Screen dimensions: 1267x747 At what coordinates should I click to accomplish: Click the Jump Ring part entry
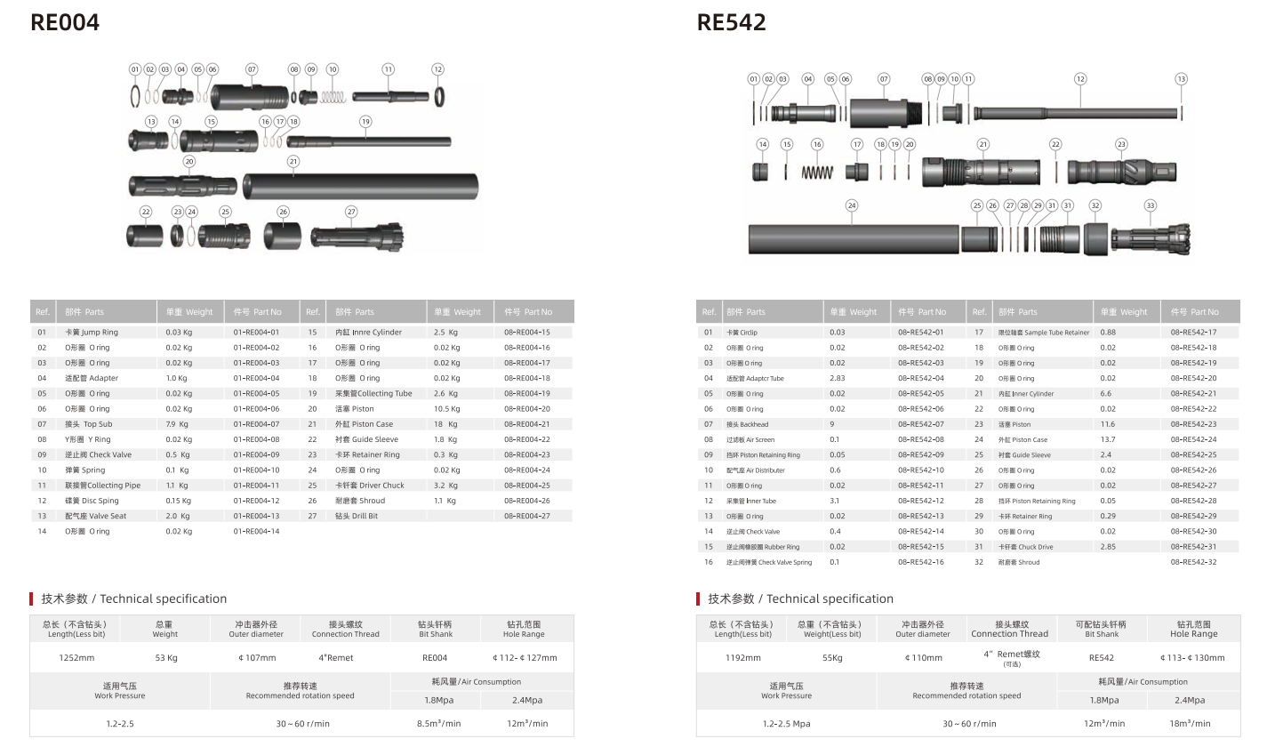click(x=92, y=333)
